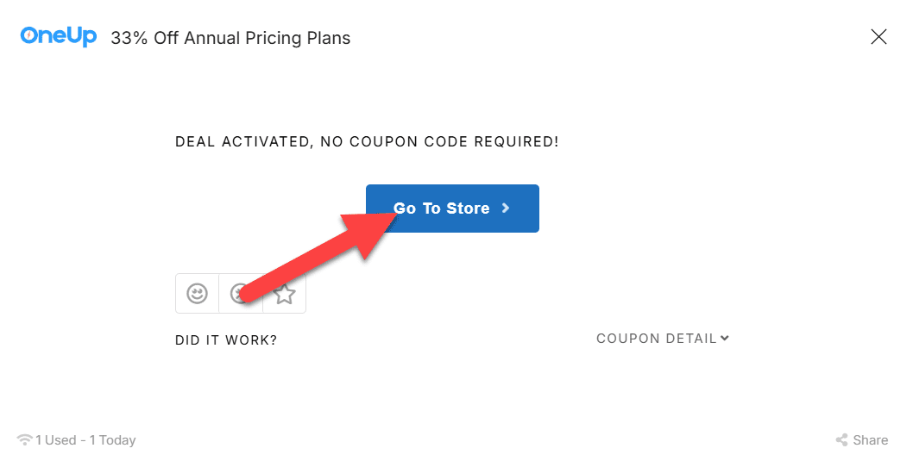Click the chevron arrow inside Go To Store

(x=507, y=209)
